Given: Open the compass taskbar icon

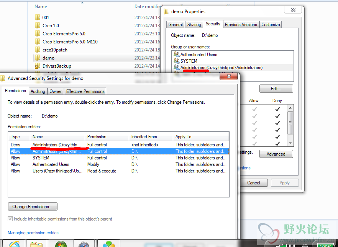Looking at the screenshot, I should click(84, 244).
